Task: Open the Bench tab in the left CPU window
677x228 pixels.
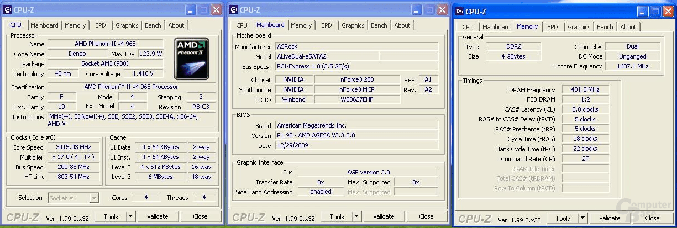Action: tap(153, 25)
